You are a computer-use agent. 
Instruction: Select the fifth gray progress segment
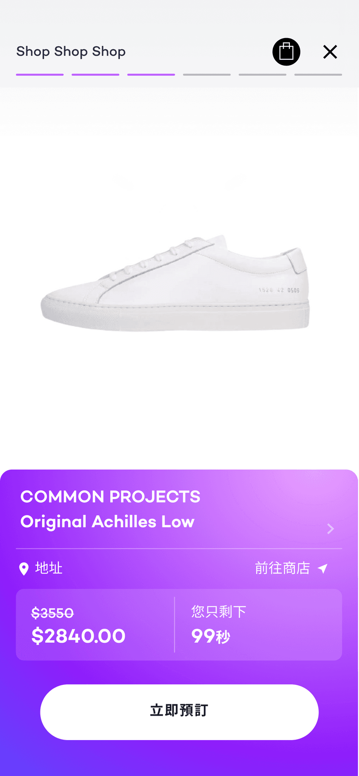point(263,75)
